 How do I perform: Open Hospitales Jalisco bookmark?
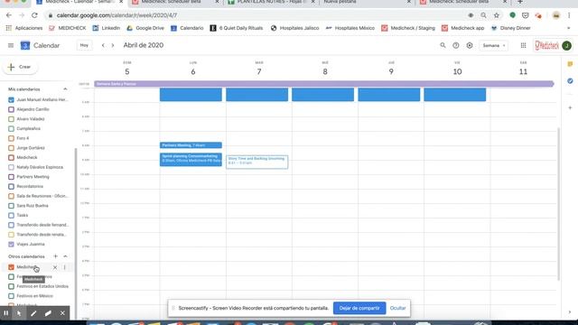click(x=294, y=28)
